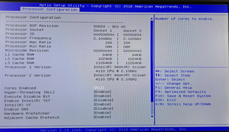The image size is (229, 132).
Task: Open the Processor Configuration tab
Action: coord(50,9)
